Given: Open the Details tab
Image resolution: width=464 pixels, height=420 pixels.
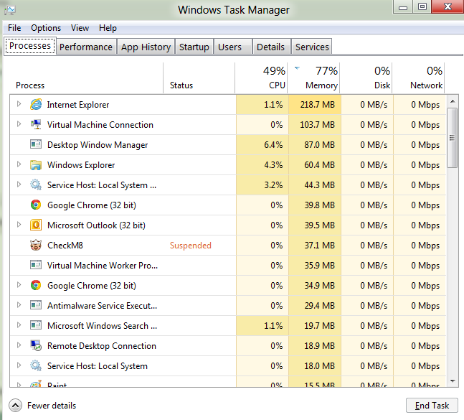Looking at the screenshot, I should pyautogui.click(x=271, y=47).
